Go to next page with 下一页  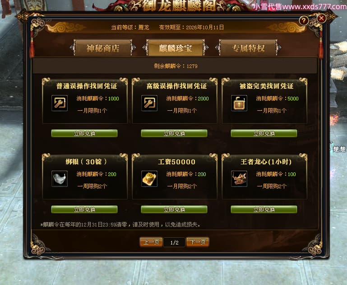(x=198, y=242)
